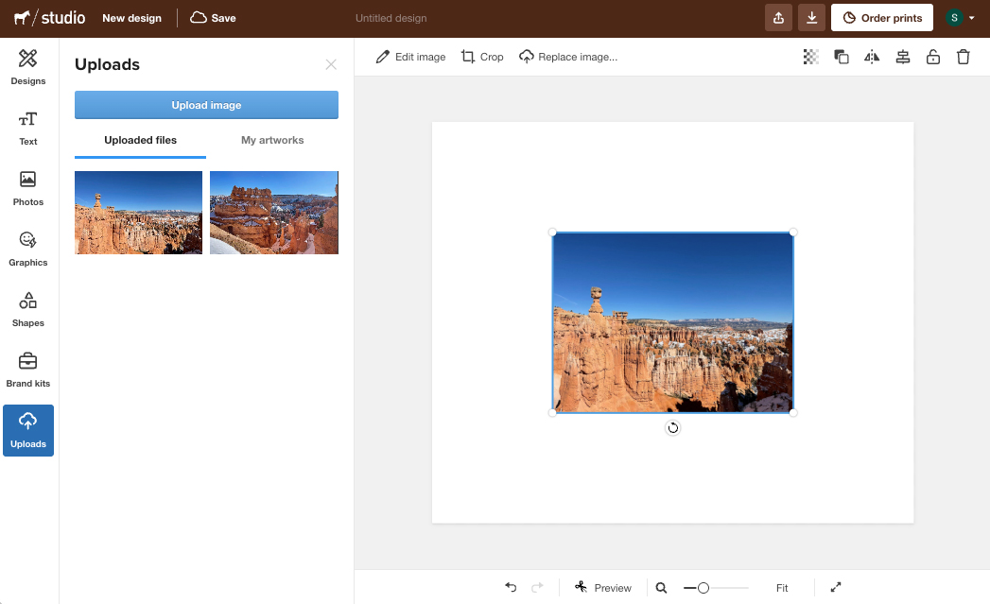Click the Order prints button
Screen dimensions: 990x604
[x=881, y=17]
